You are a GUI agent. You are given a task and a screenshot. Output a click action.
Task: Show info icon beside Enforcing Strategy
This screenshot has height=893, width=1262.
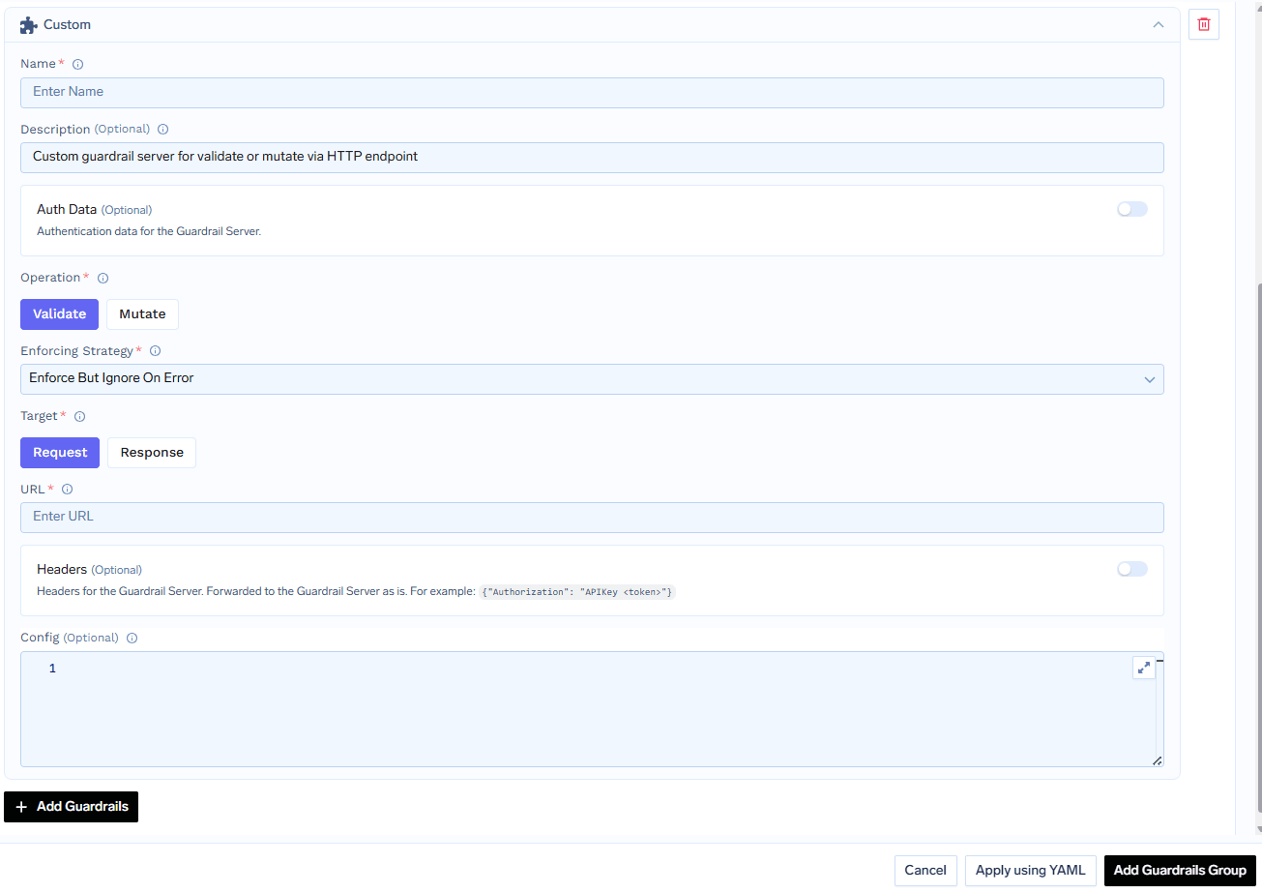pos(155,351)
